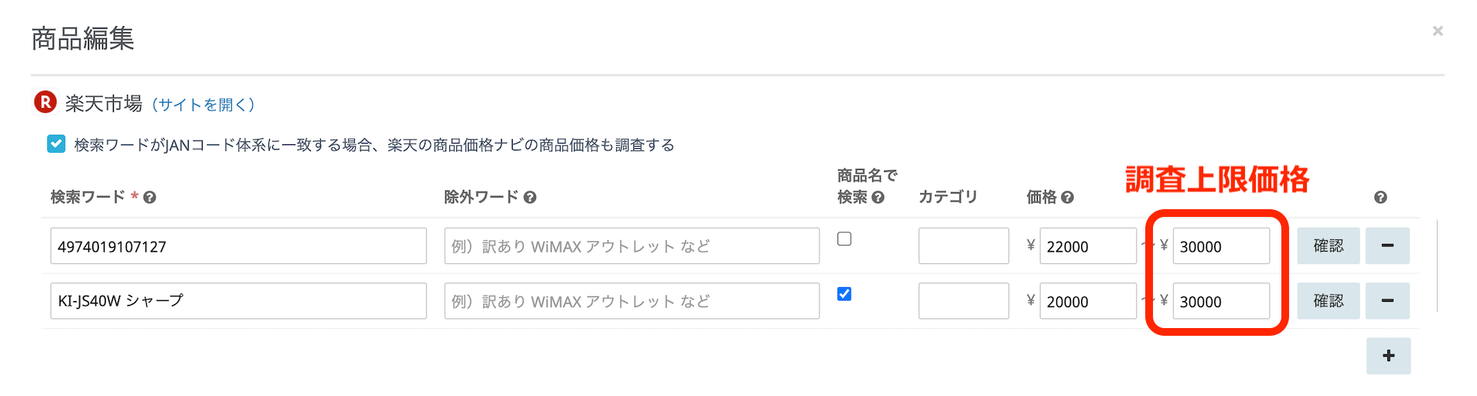Click help icon beside 検索ワード label
The image size is (1477, 396).
[x=150, y=198]
